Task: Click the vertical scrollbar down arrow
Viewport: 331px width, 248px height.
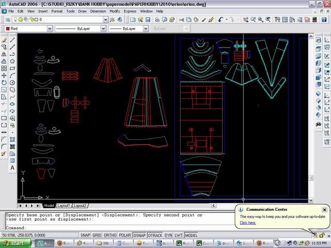Action: 311,200
